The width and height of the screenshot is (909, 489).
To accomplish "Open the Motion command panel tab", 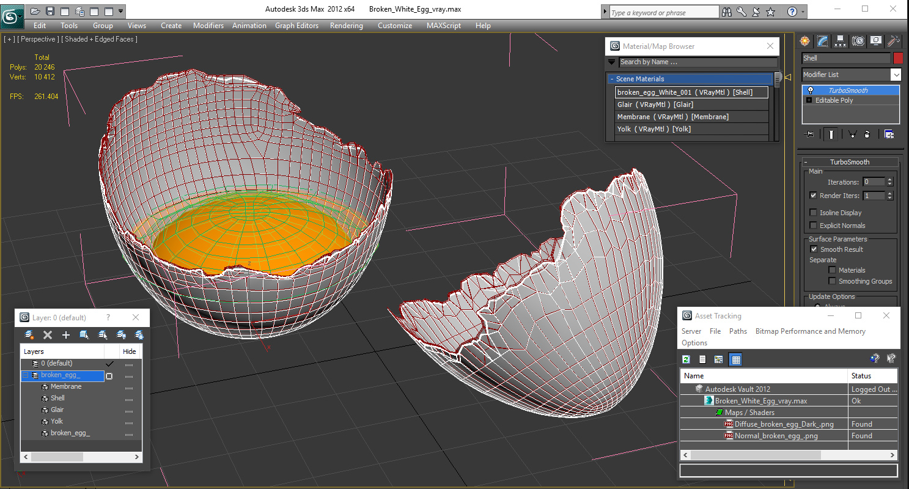I will coord(858,41).
